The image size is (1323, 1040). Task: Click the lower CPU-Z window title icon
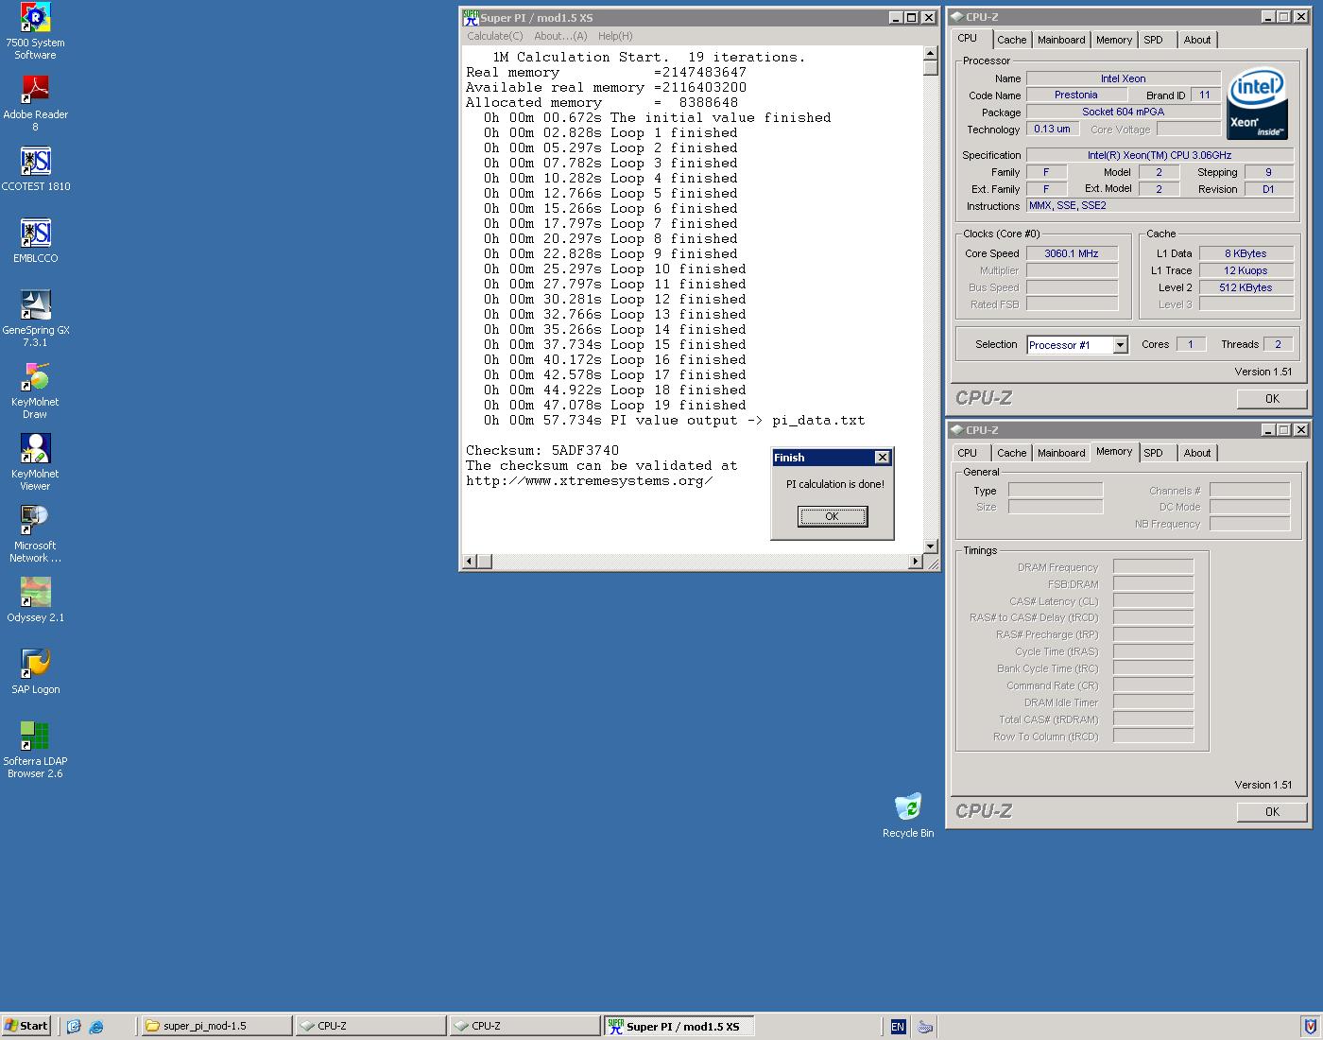pyautogui.click(x=956, y=430)
